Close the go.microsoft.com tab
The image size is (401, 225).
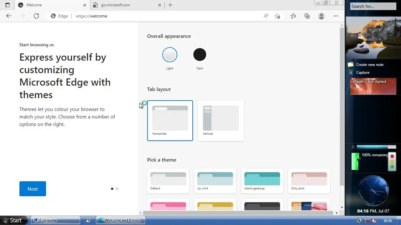click(x=159, y=5)
